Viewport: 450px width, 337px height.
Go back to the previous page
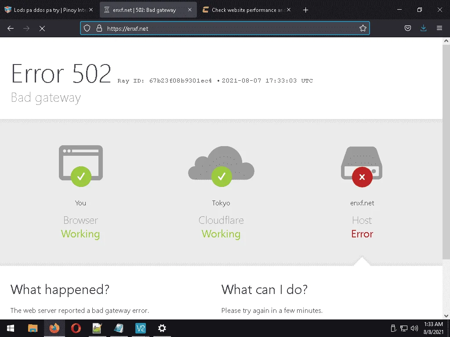tap(11, 29)
